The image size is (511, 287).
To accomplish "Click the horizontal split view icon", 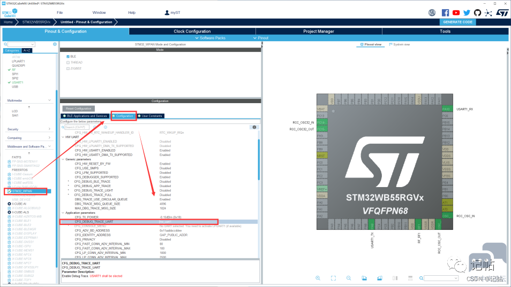I will (410, 278).
